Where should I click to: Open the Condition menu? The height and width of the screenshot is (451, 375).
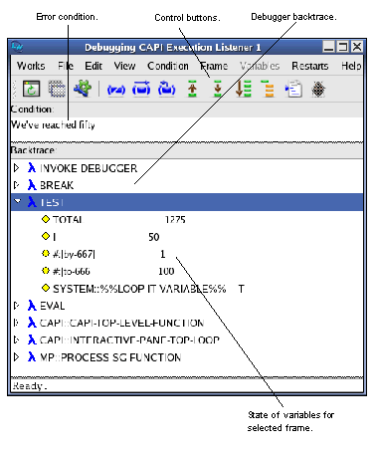(168, 66)
